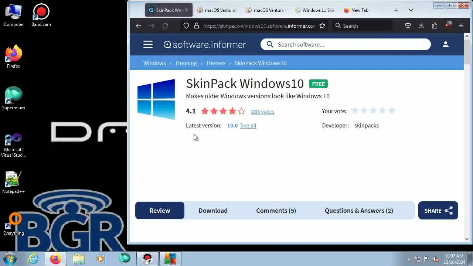
Task: Rate three stars in Your vote
Action: (373, 110)
